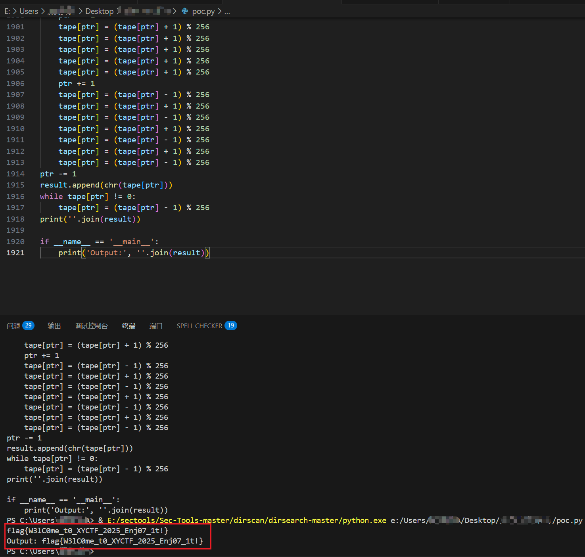
Task: Click line number 1920 in the gutter
Action: pyautogui.click(x=15, y=242)
